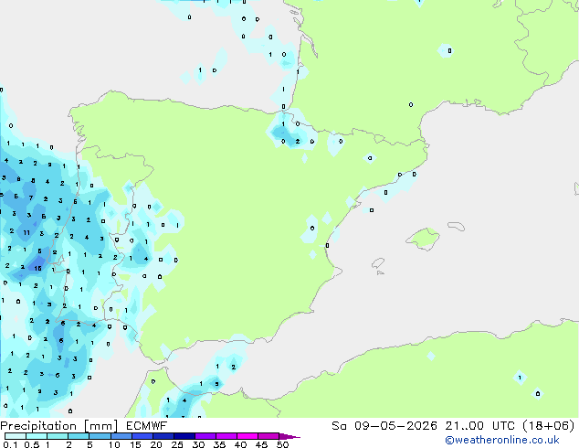Viewport: 579px width, 448px height.
Task: Pick the 35–40 mm violet legend swatch
Action: coord(226,436)
